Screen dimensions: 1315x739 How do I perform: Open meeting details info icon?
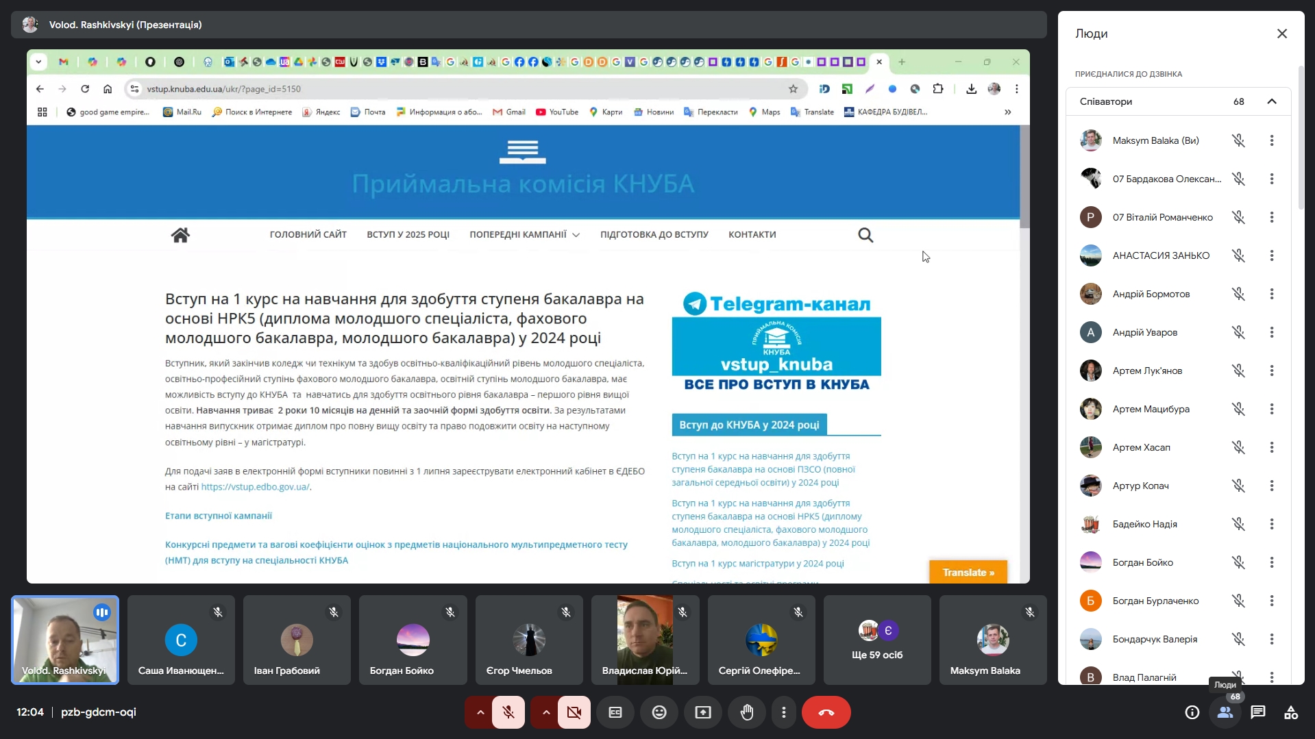1192,712
